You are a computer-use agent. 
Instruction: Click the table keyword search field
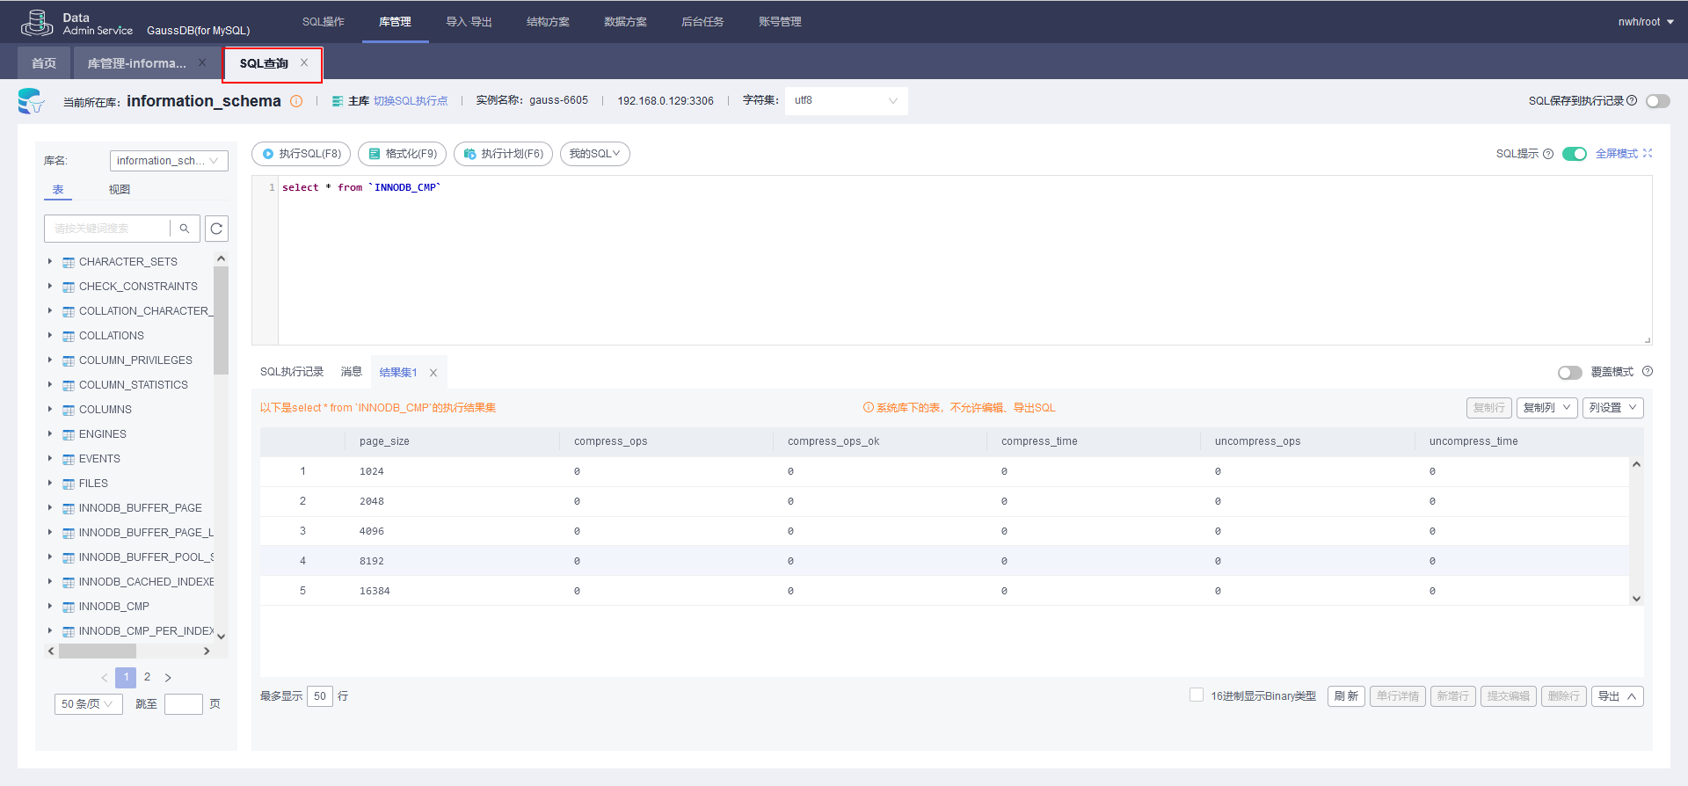[107, 229]
